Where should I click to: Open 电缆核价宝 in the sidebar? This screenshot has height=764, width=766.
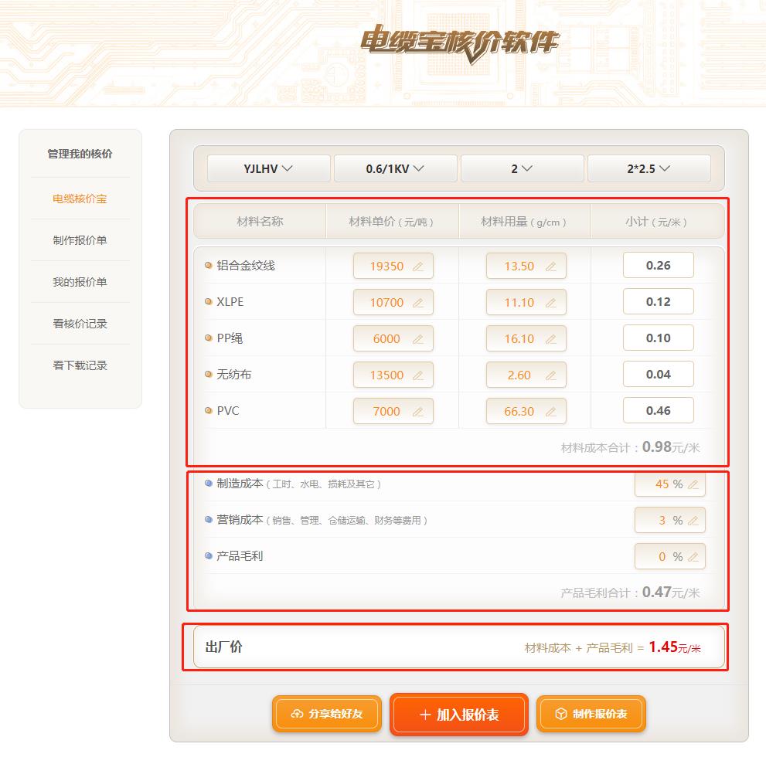(80, 199)
